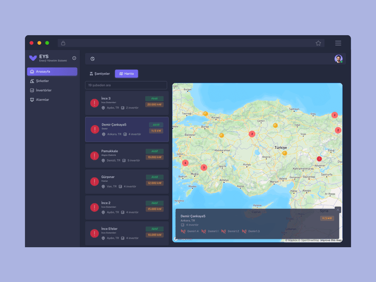Toggle the sidebar collapse circle next to EYS
Image resolution: width=376 pixels, height=282 pixels.
pyautogui.click(x=74, y=58)
